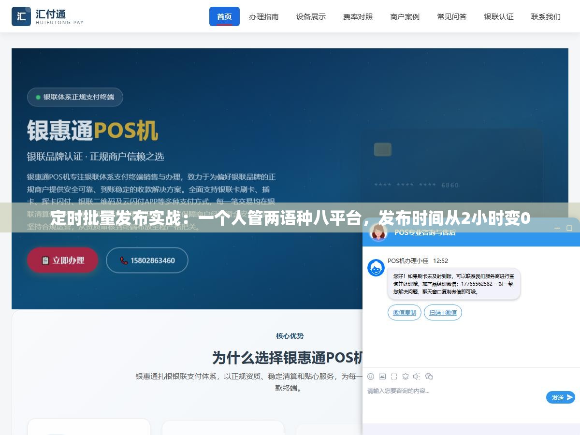The height and width of the screenshot is (435, 580).
Task: Click the chat message bubble text
Action: tap(454, 284)
